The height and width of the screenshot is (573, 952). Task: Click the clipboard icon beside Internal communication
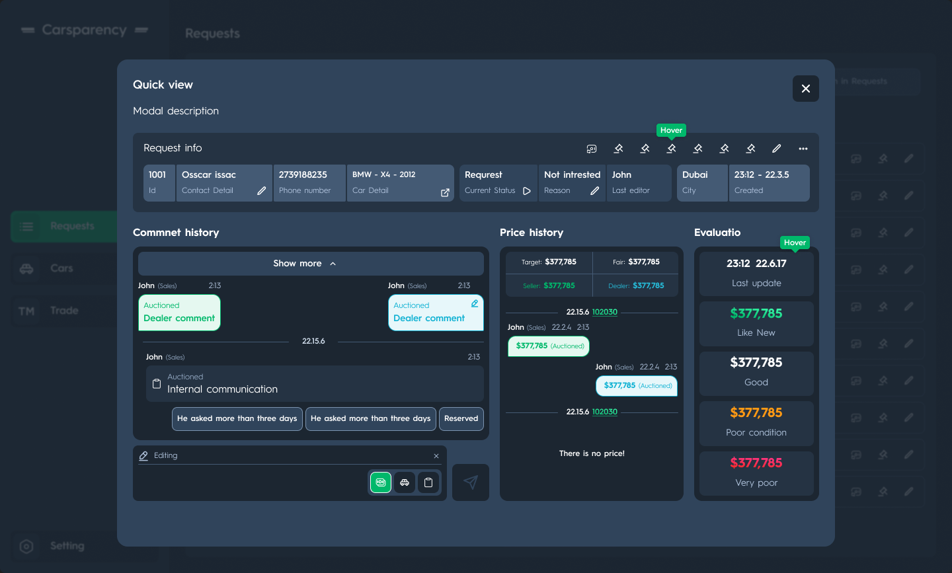(x=157, y=383)
